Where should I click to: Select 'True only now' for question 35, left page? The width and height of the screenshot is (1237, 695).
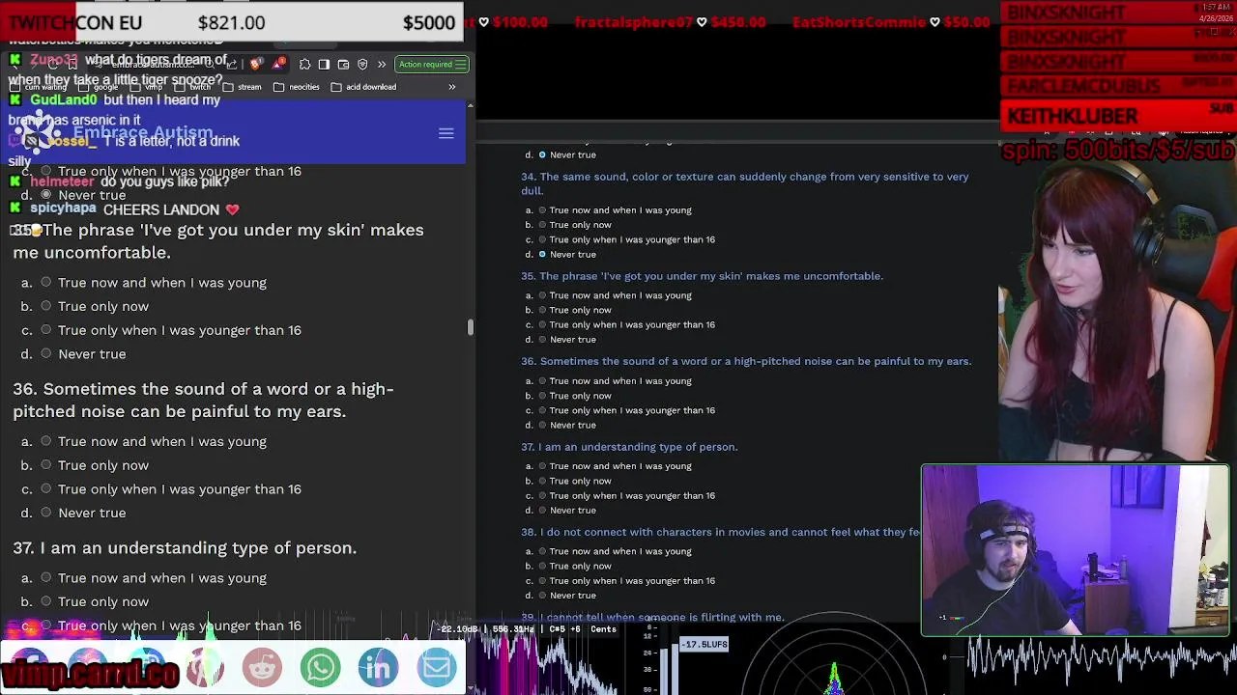click(x=45, y=306)
